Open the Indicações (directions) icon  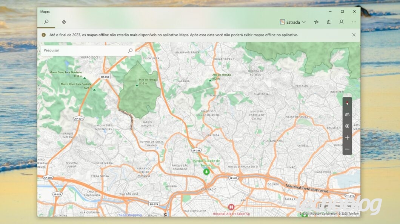[x=64, y=21]
